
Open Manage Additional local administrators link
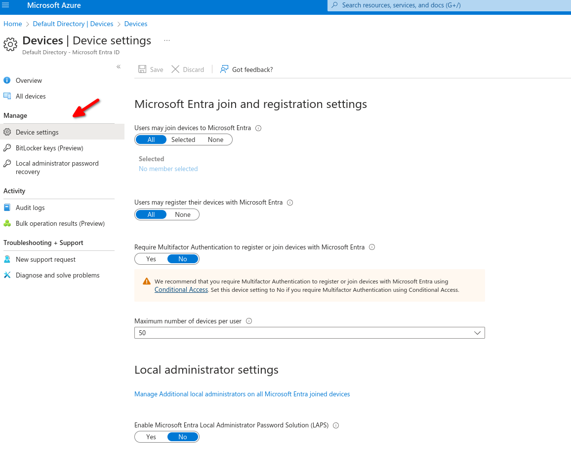(242, 394)
